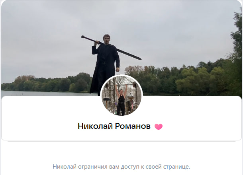Click the sword pommel above man's shoulder
The height and width of the screenshot is (175, 243).
(83, 37)
